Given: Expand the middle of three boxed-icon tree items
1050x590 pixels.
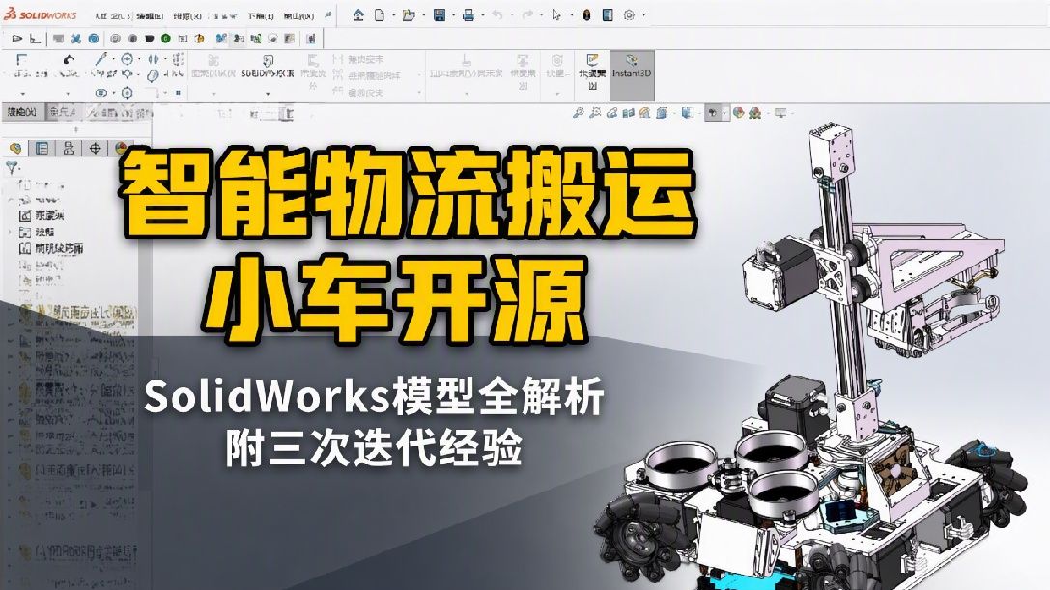Looking at the screenshot, I should click(10, 232).
